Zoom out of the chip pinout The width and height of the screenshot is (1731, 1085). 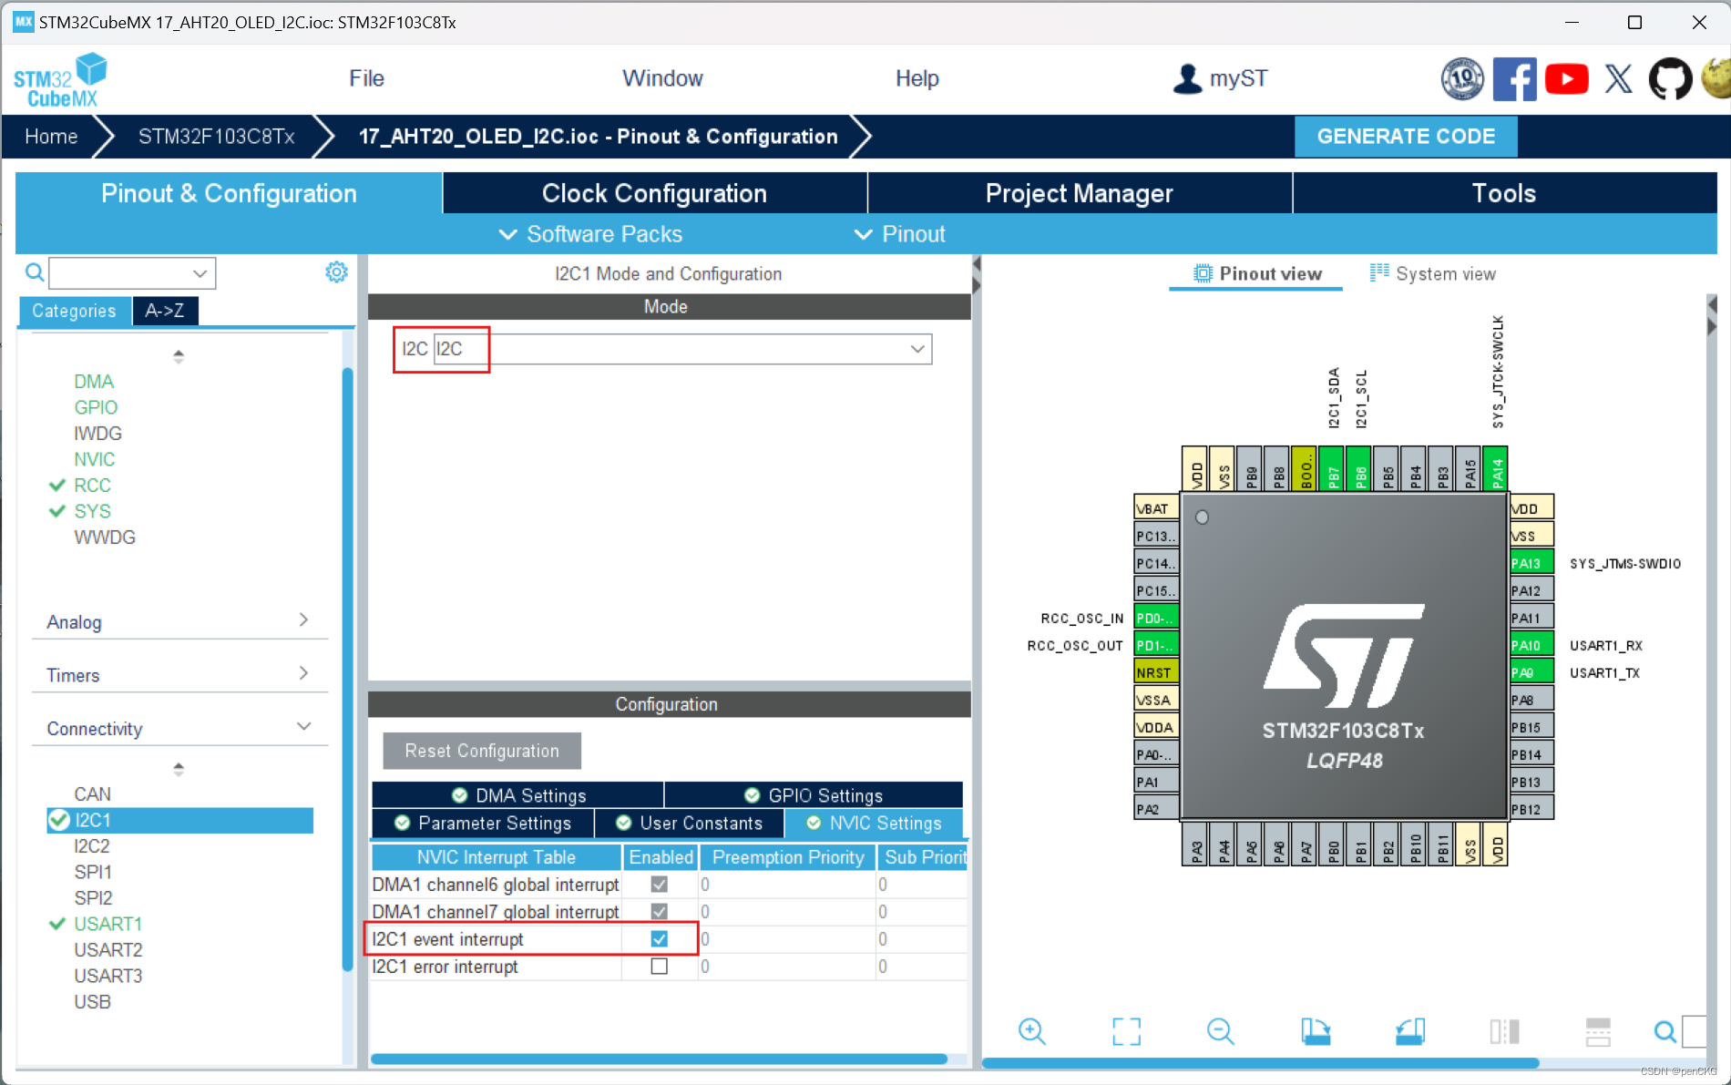tap(1220, 1031)
